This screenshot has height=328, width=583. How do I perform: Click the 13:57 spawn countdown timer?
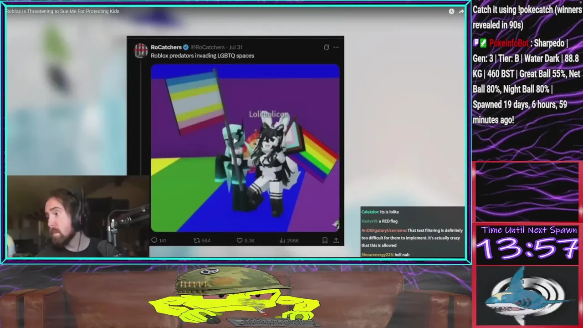tap(528, 249)
